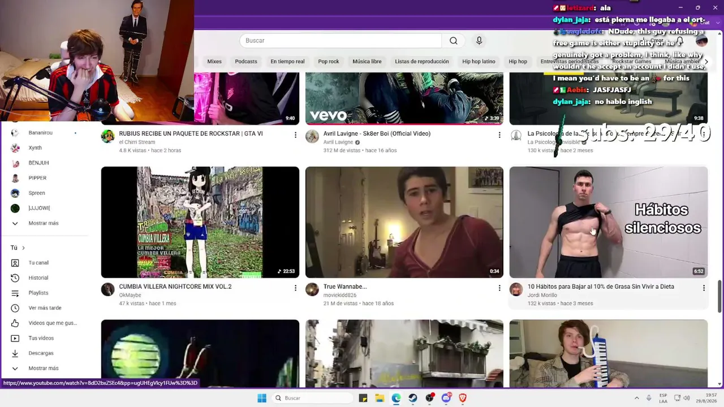This screenshot has height=407, width=724.
Task: Open the Tú section chevron
Action: point(23,248)
